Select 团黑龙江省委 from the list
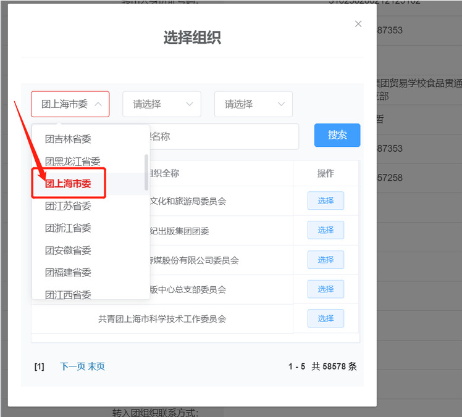462x417 pixels. 72,162
